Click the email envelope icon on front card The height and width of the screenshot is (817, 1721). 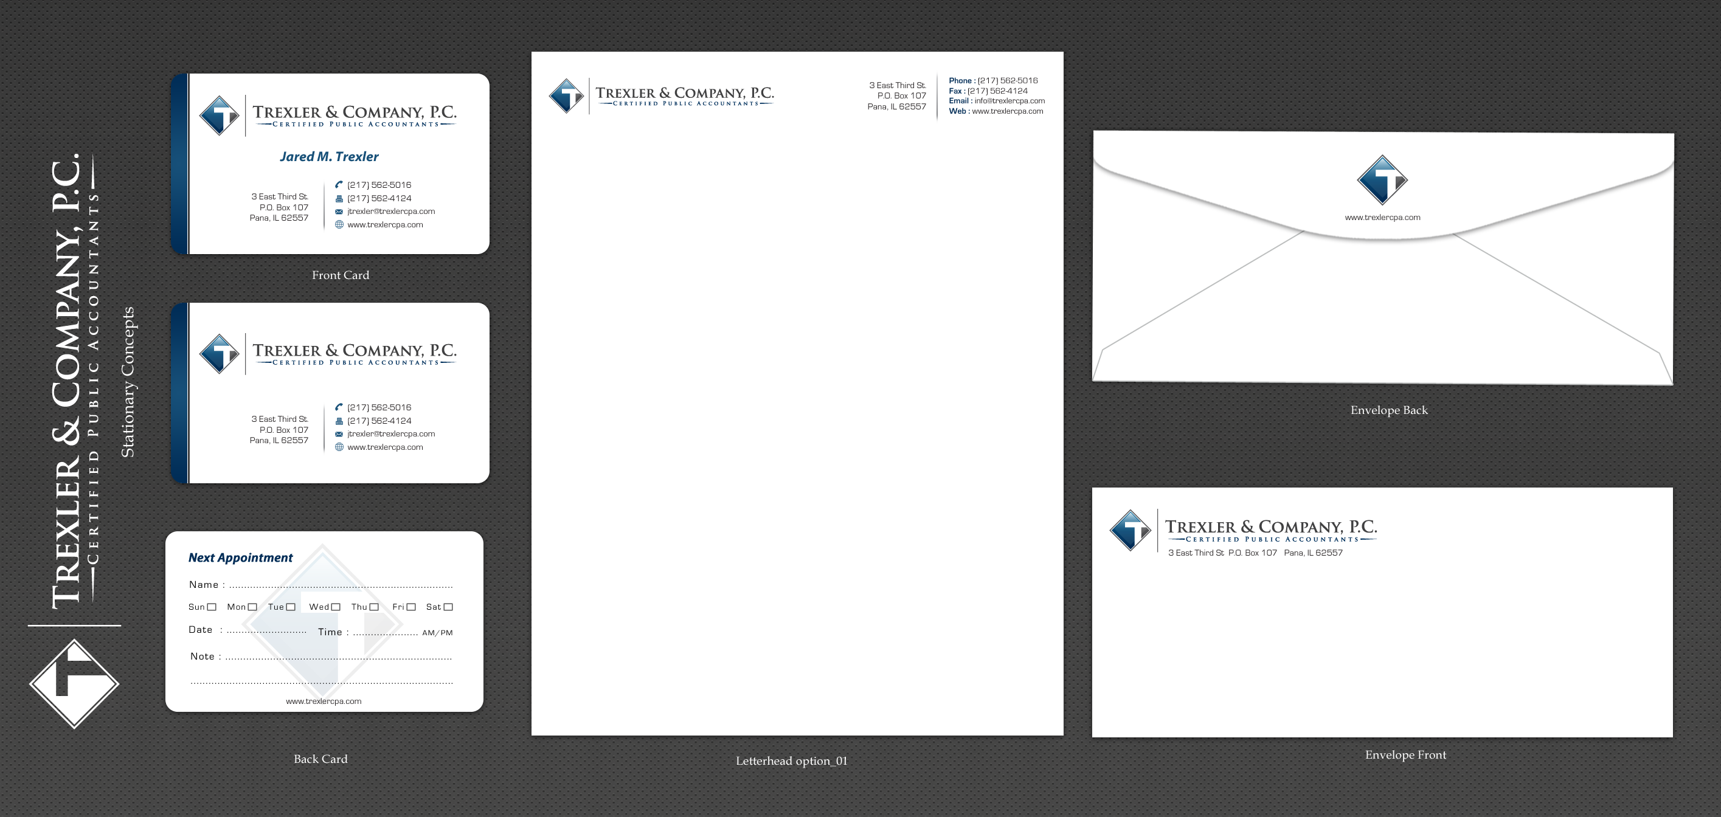pos(339,212)
